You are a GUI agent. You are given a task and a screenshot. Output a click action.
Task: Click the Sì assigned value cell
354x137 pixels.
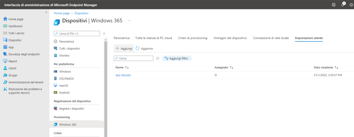(x=216, y=75)
